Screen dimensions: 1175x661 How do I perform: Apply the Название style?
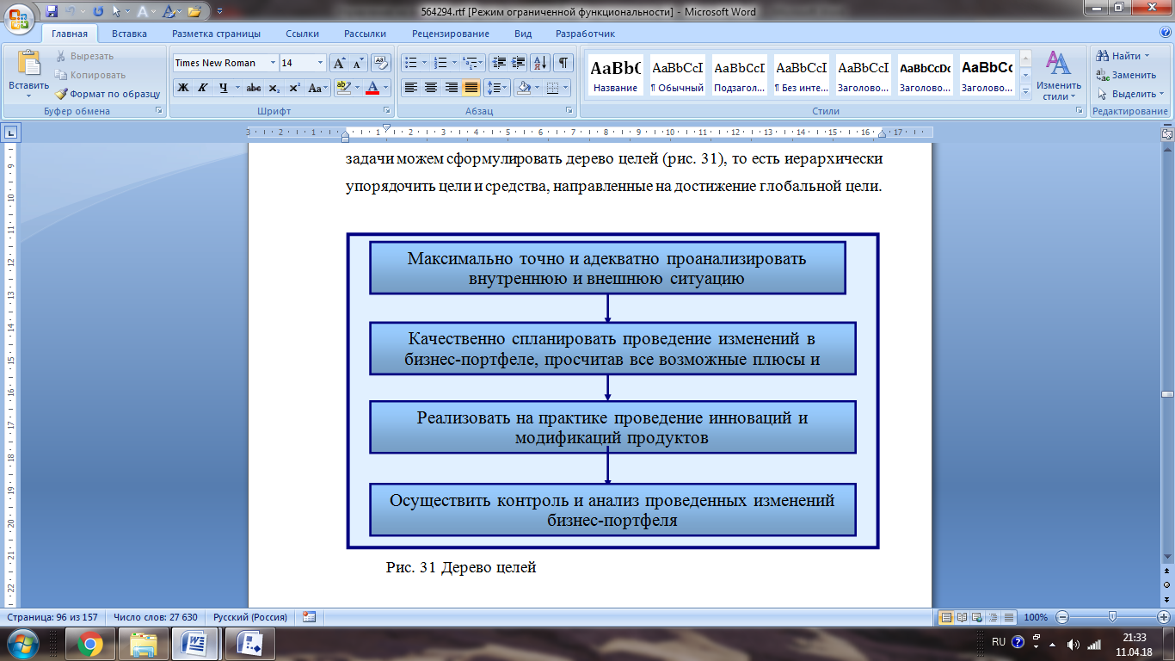616,75
